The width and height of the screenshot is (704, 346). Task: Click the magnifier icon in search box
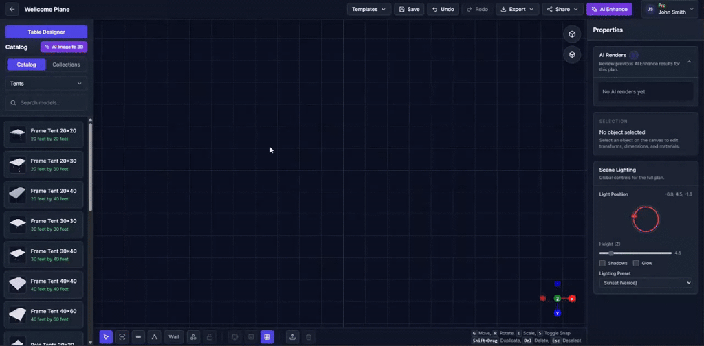pos(14,103)
